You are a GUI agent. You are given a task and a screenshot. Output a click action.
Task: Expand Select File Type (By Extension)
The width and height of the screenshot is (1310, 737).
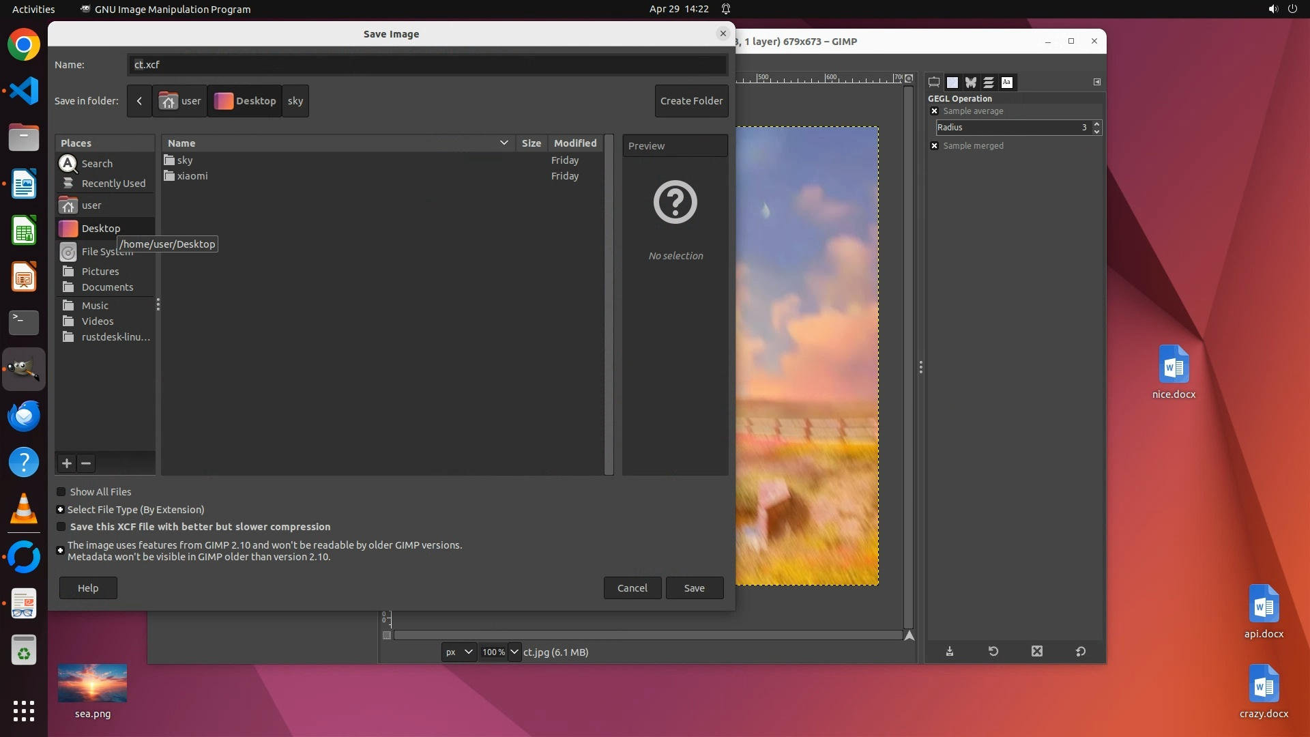pyautogui.click(x=61, y=510)
